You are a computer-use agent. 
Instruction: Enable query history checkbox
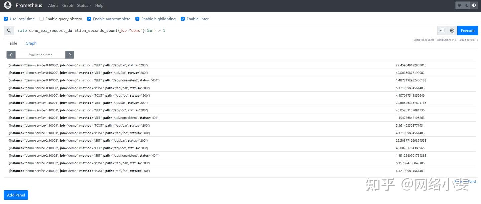click(42, 19)
